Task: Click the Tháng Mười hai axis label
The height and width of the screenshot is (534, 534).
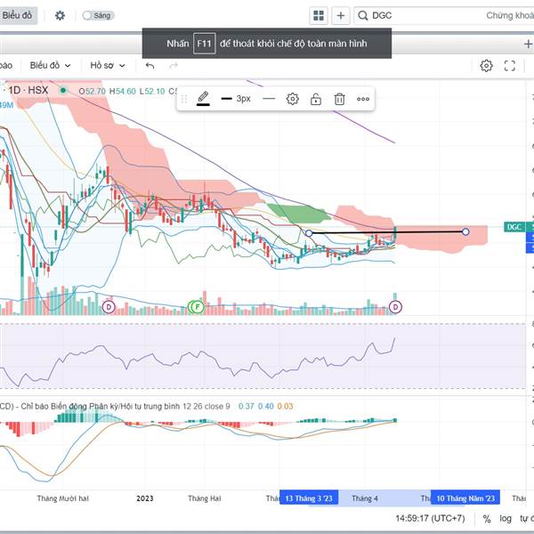Action: point(62,498)
